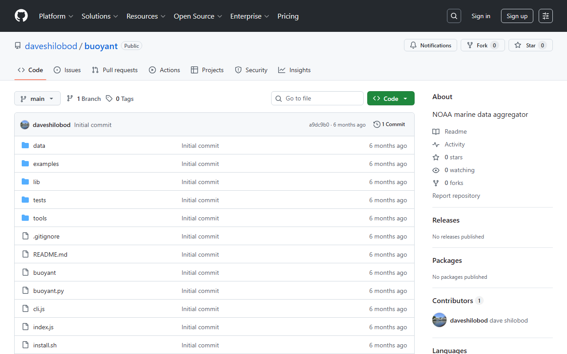Open the 1 Commit history link
The width and height of the screenshot is (567, 354).
pos(389,124)
